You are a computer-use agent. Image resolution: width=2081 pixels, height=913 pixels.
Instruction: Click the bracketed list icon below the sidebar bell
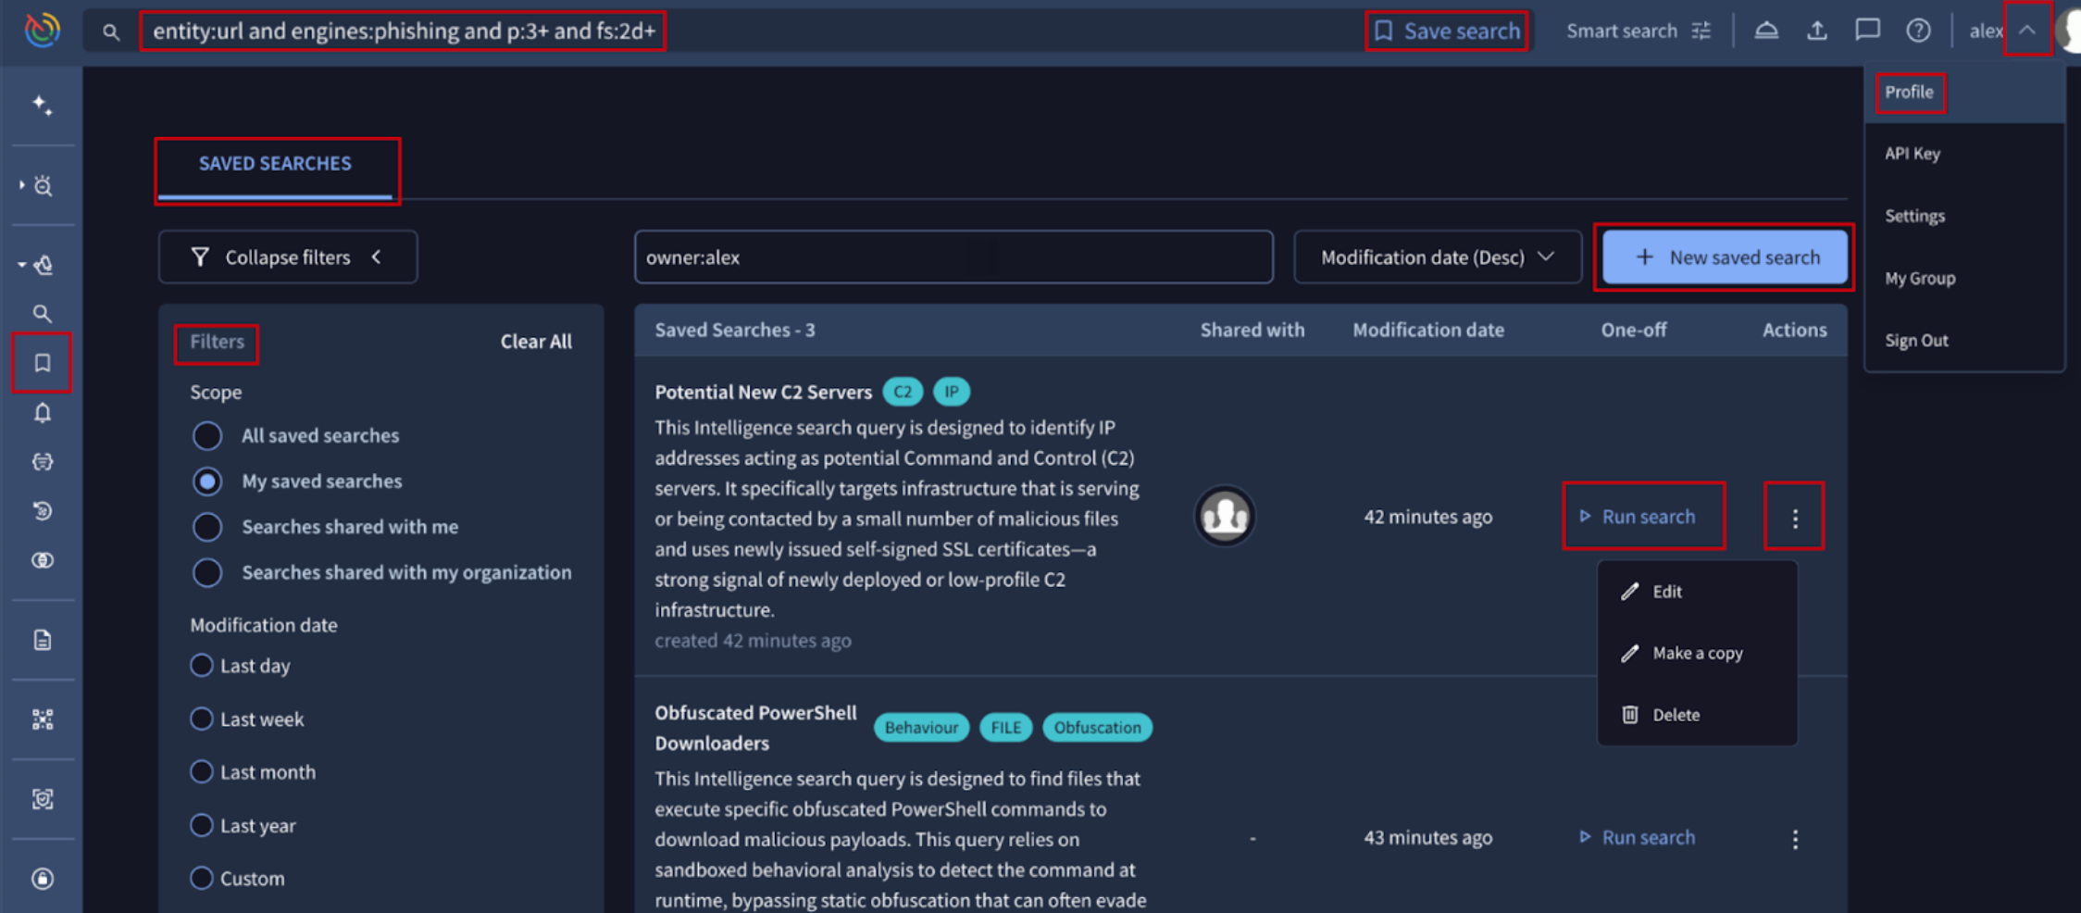(43, 462)
